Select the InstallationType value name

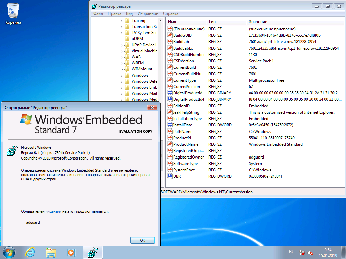[187, 118]
